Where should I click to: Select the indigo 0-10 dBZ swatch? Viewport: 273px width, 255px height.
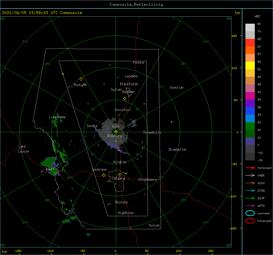pos(250,141)
